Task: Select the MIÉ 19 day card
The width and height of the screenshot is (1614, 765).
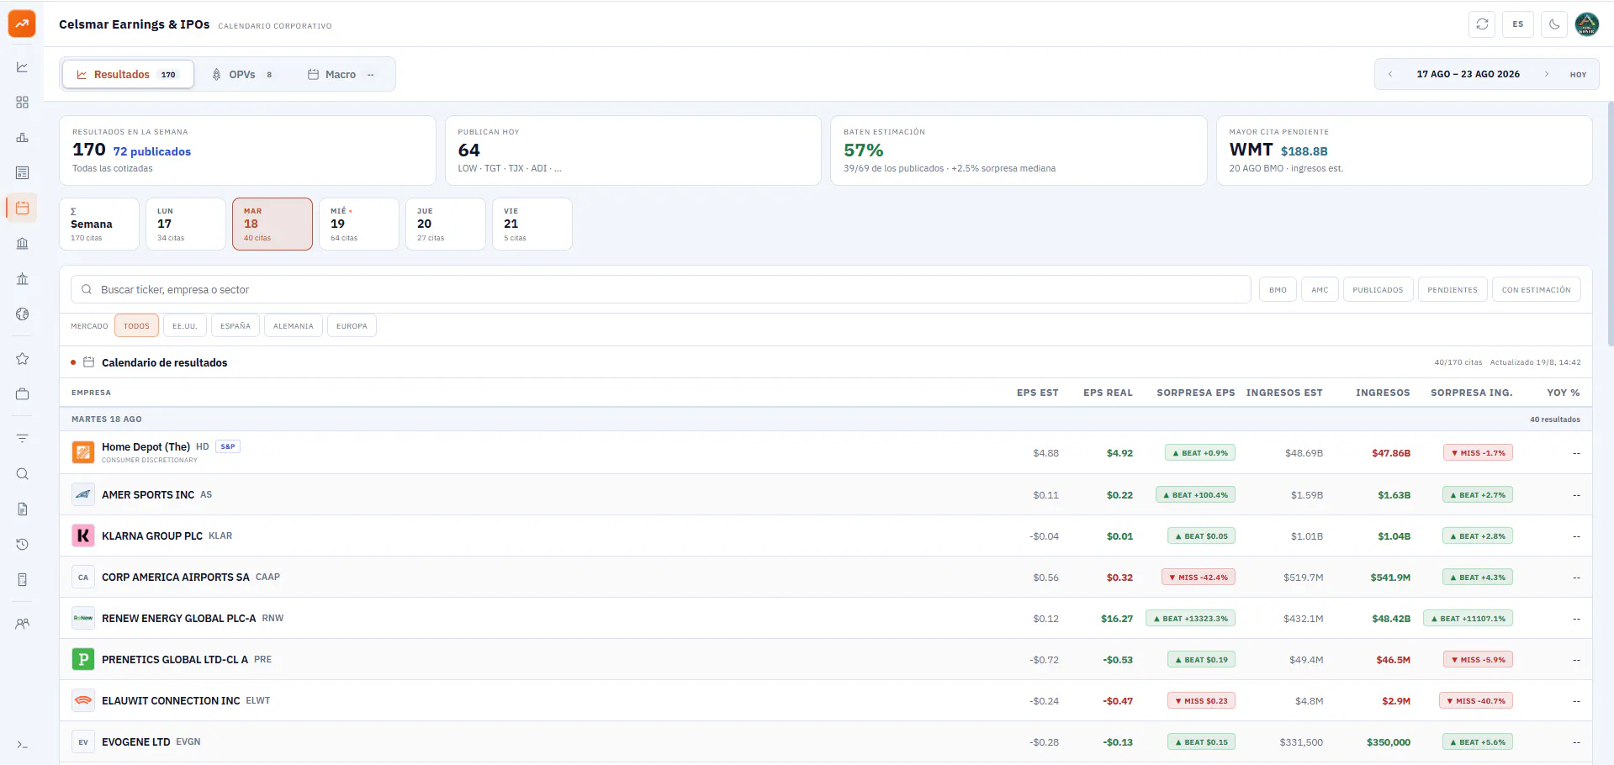Action: coord(359,224)
